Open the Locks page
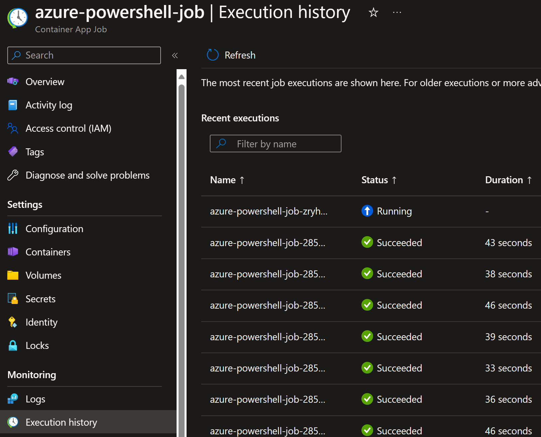The image size is (541, 437). click(x=37, y=346)
